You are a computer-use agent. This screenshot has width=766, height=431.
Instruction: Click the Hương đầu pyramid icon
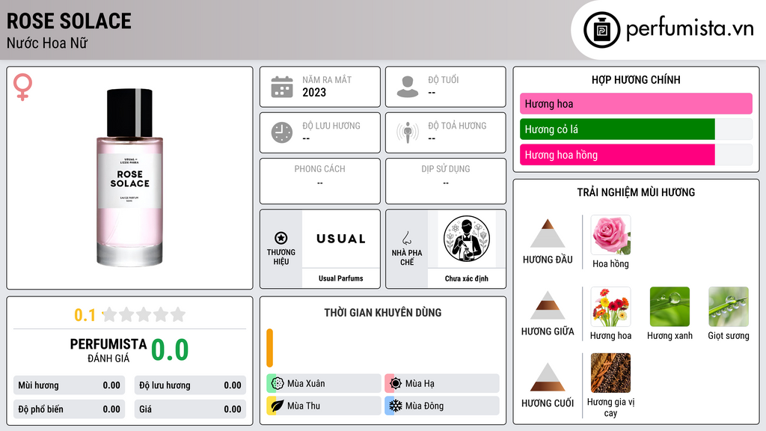pyautogui.click(x=548, y=233)
